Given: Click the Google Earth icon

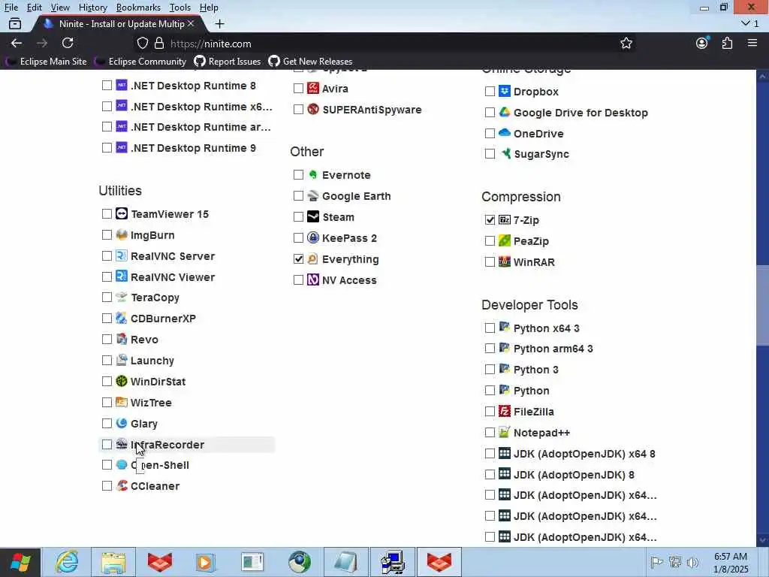Looking at the screenshot, I should tap(313, 196).
